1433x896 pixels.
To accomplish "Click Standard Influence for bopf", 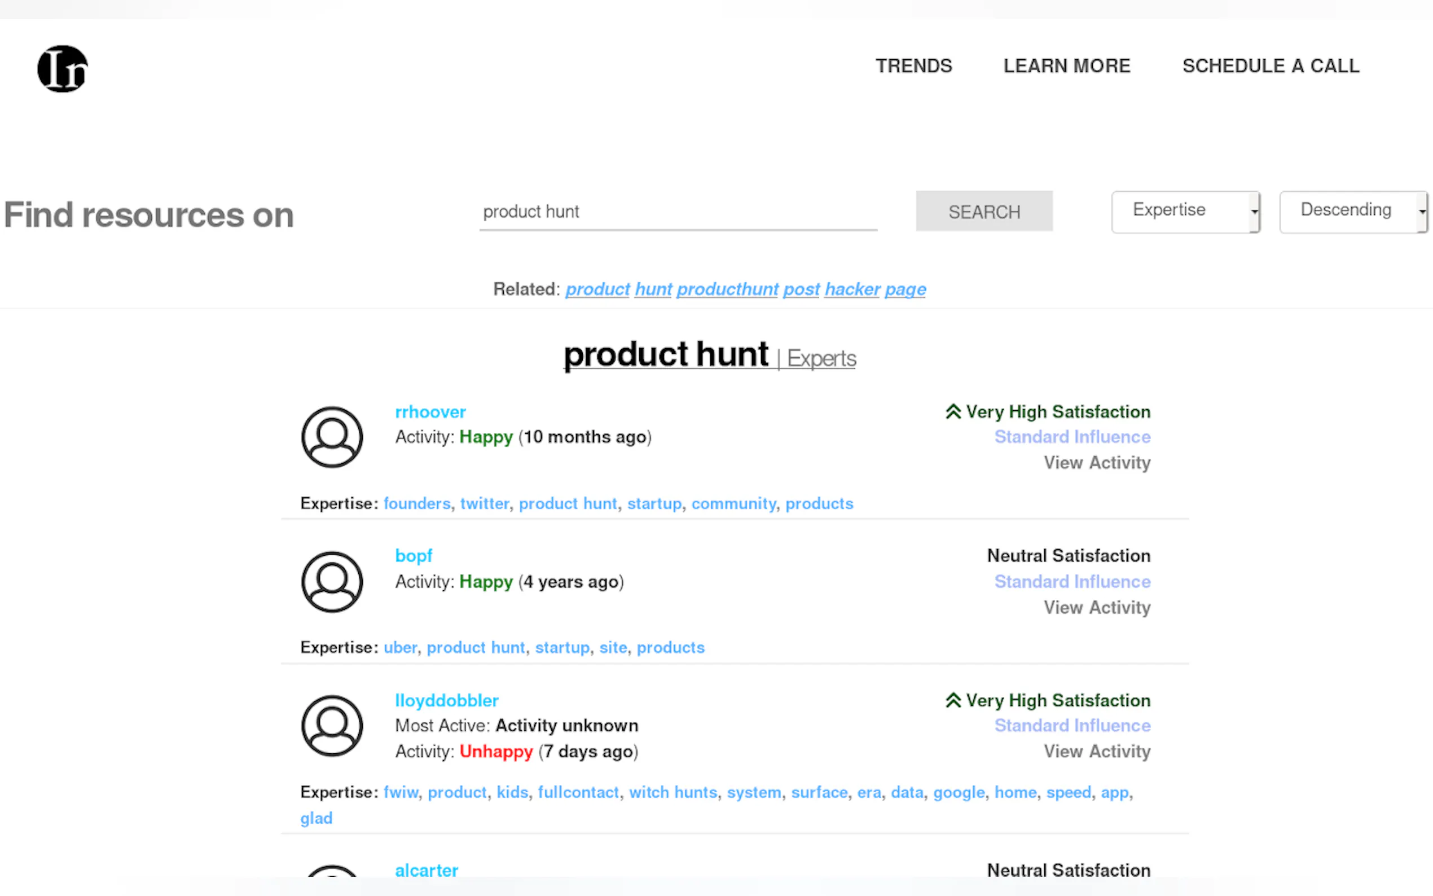I will (x=1072, y=581).
